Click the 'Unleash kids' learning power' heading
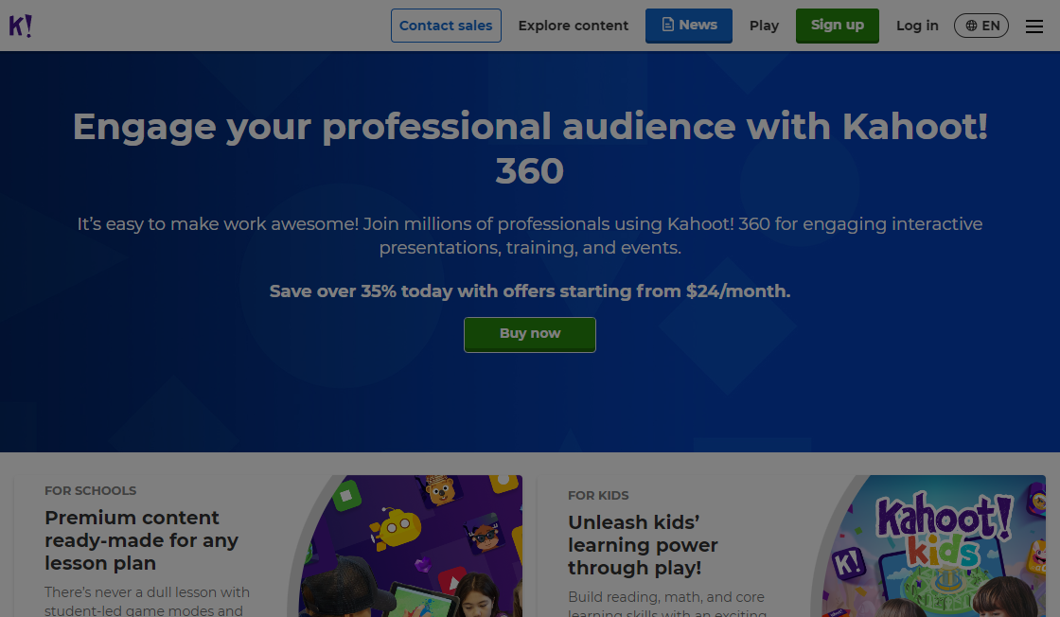 pos(643,545)
